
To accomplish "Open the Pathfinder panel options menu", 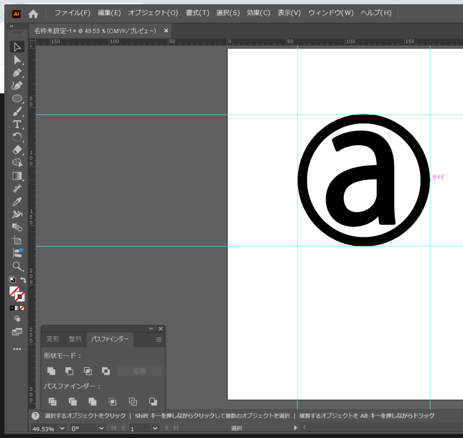I will coord(159,339).
